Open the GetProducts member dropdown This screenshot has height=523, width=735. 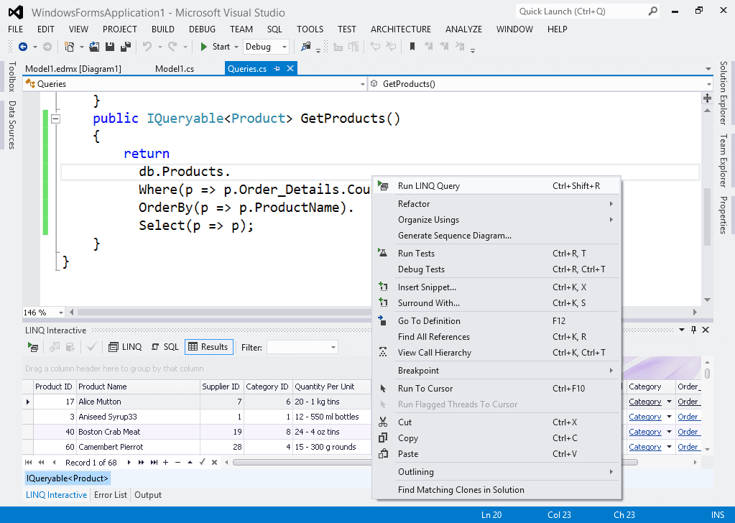point(708,84)
